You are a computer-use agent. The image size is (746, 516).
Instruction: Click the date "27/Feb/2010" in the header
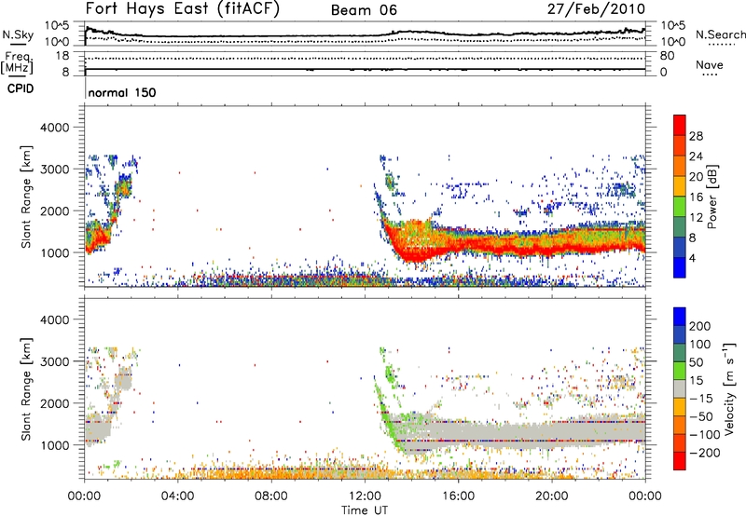click(x=596, y=9)
